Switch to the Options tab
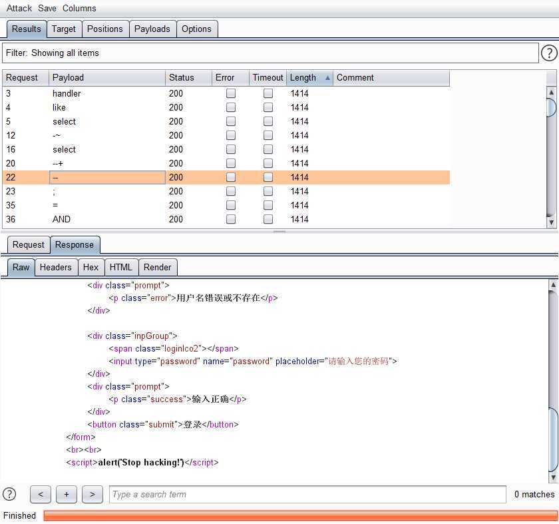Image resolution: width=559 pixels, height=524 pixels. point(196,29)
